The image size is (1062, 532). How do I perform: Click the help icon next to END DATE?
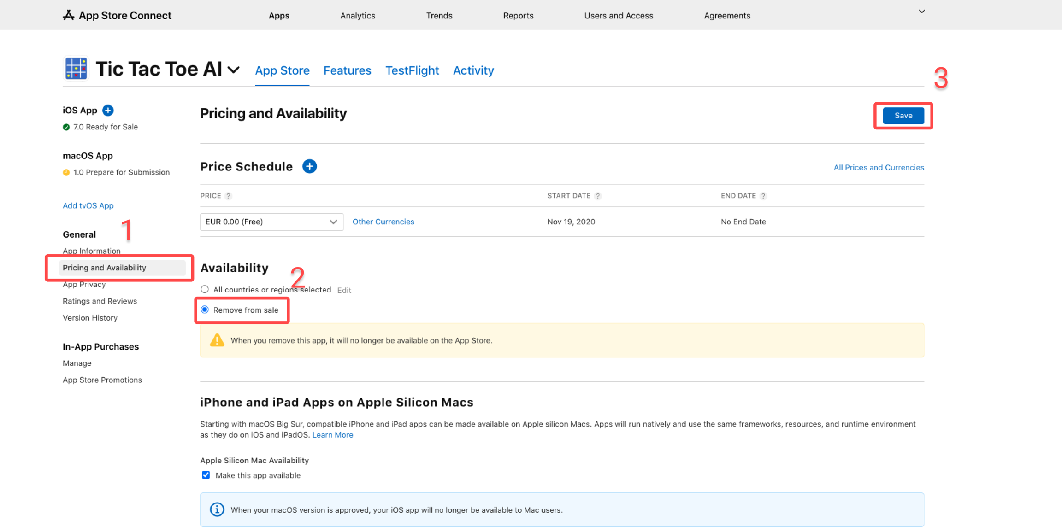[x=763, y=196]
